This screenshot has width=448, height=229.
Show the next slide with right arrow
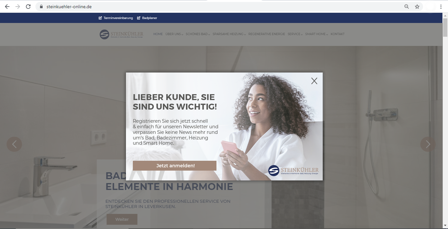pyautogui.click(x=428, y=144)
